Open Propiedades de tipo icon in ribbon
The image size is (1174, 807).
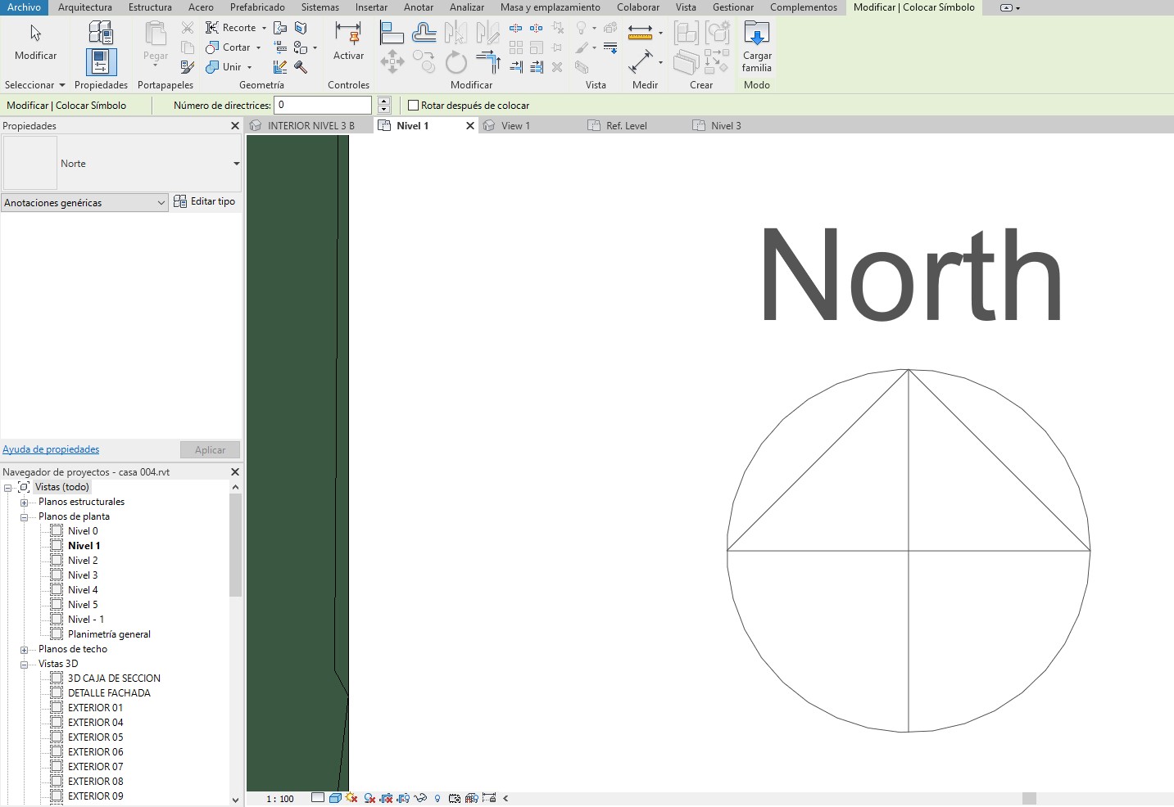click(x=101, y=33)
